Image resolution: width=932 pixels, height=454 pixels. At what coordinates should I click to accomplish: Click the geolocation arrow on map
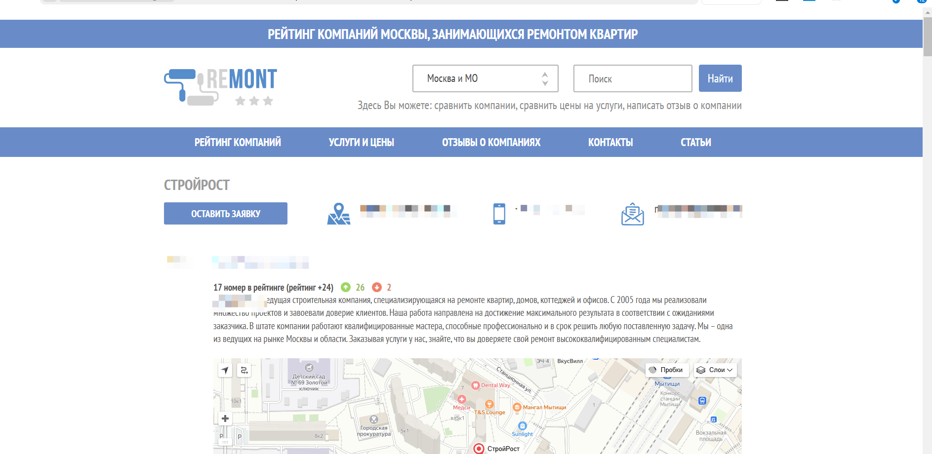point(225,370)
